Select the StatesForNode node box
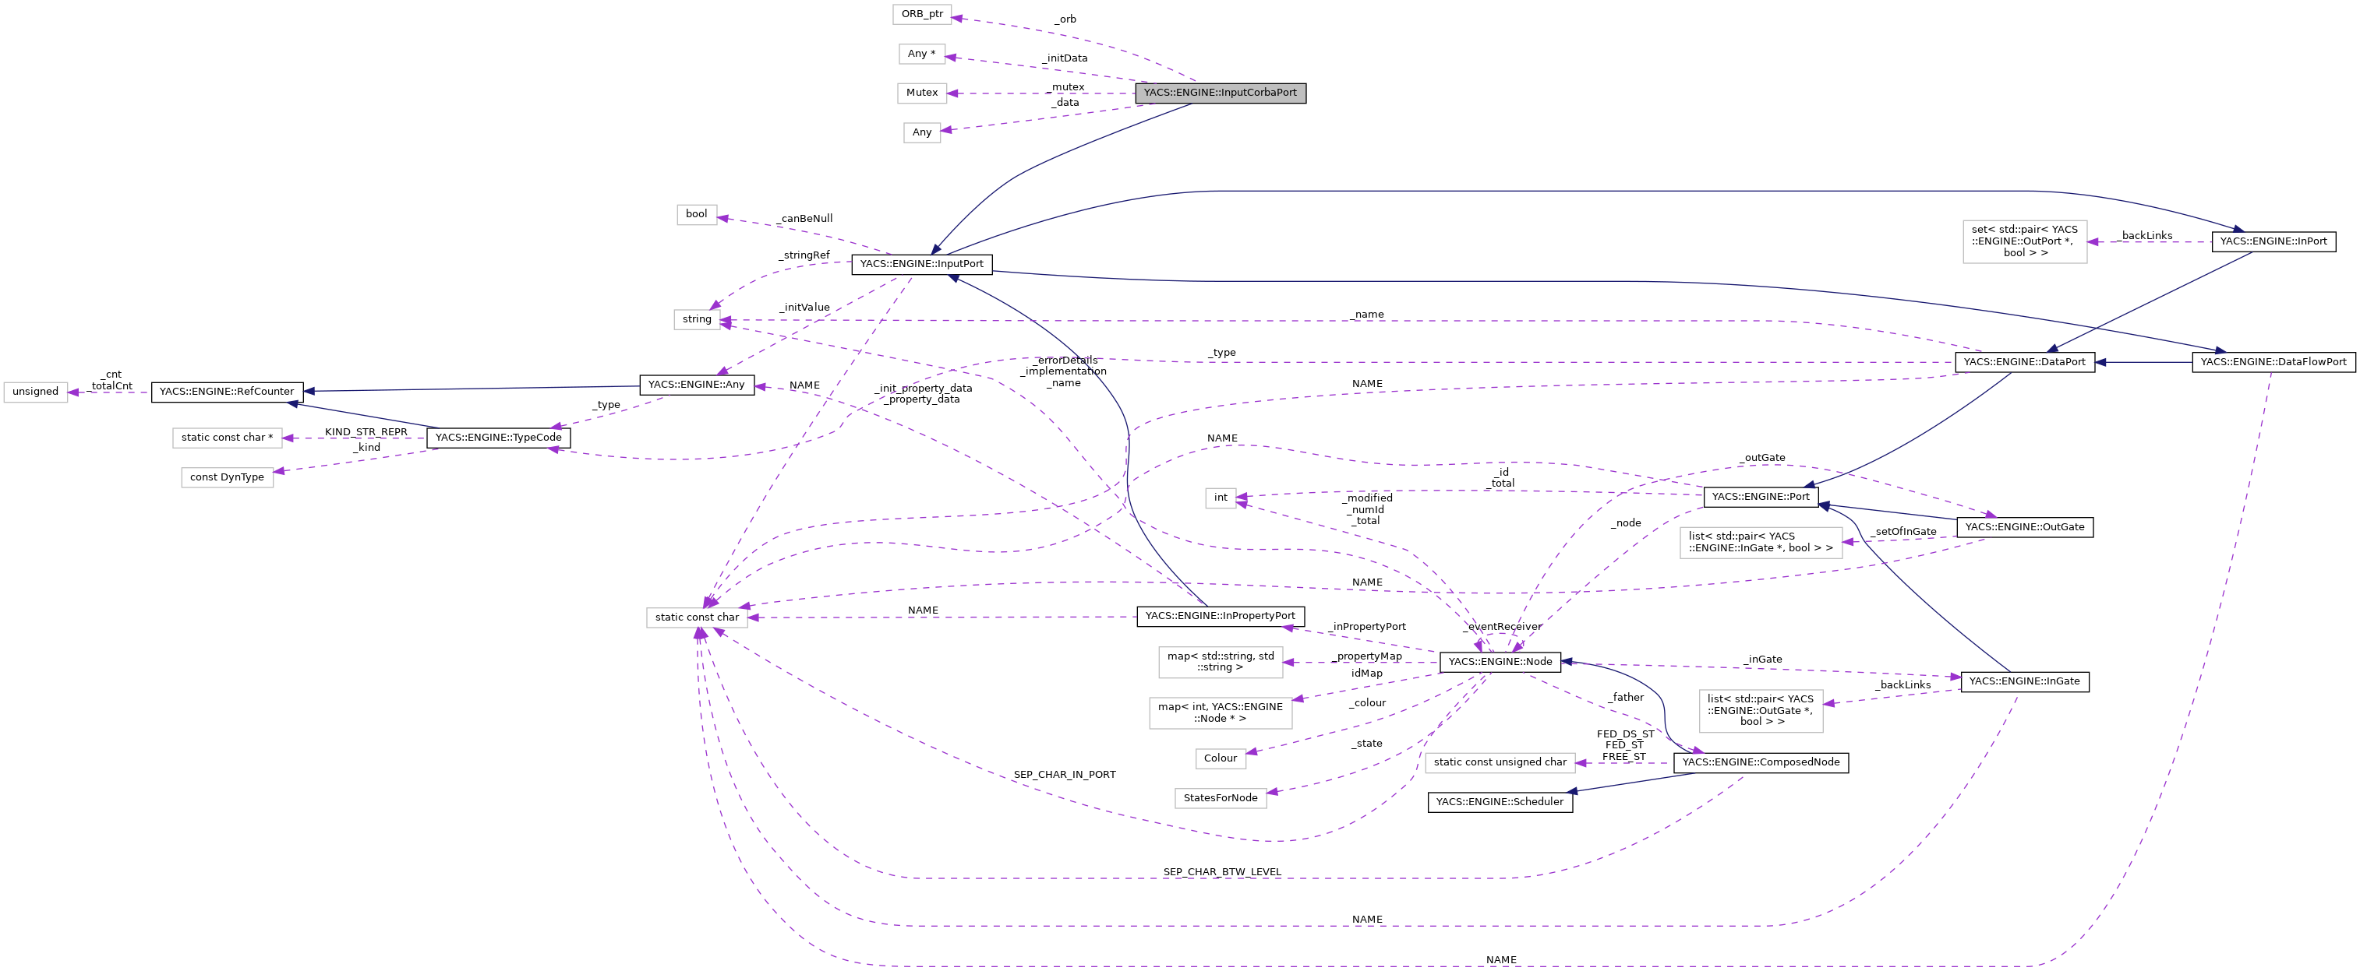The width and height of the screenshot is (2360, 971). (1221, 797)
